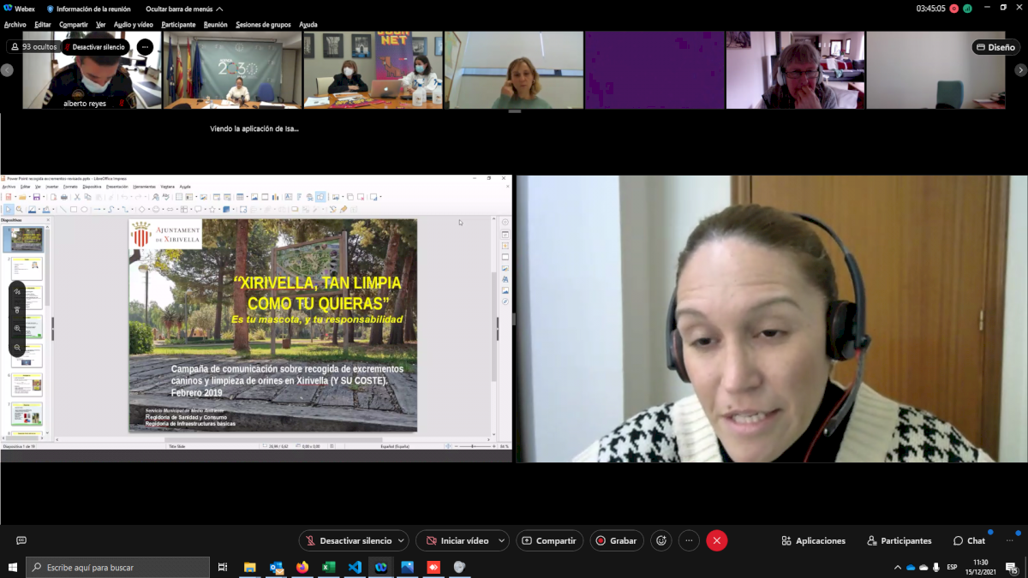The height and width of the screenshot is (578, 1028).
Task: Expand video options arrow beside Iniciar vídeo
Action: tap(501, 540)
